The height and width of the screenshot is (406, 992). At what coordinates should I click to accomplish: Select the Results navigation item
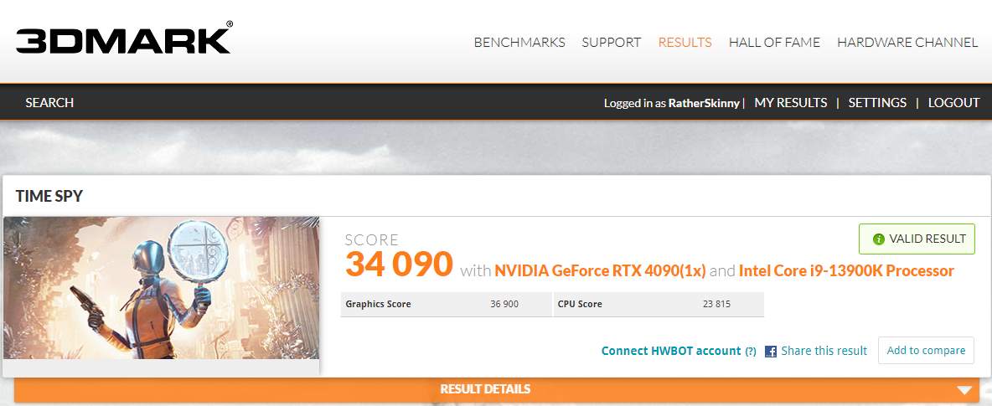tap(685, 42)
